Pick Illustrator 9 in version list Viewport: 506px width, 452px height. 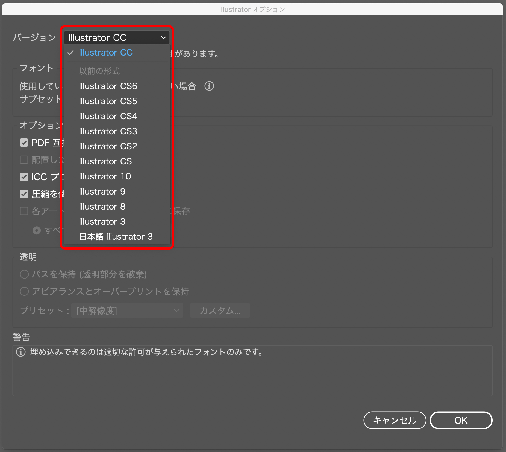click(x=117, y=192)
